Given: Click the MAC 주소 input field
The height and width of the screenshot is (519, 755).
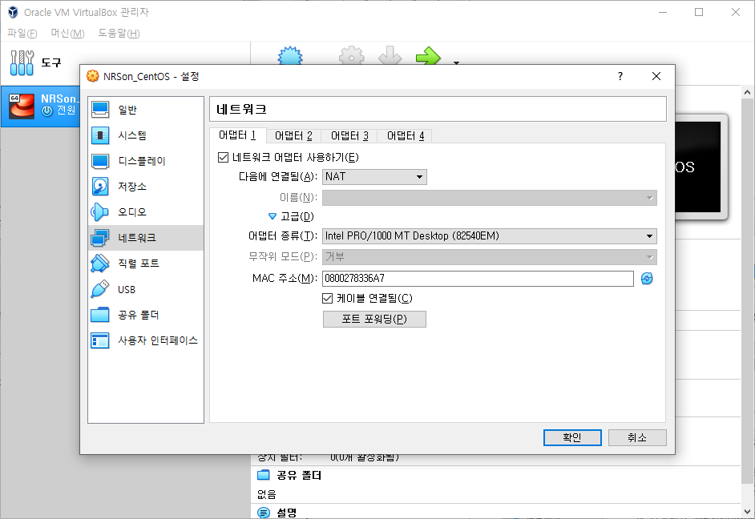Looking at the screenshot, I should click(478, 279).
